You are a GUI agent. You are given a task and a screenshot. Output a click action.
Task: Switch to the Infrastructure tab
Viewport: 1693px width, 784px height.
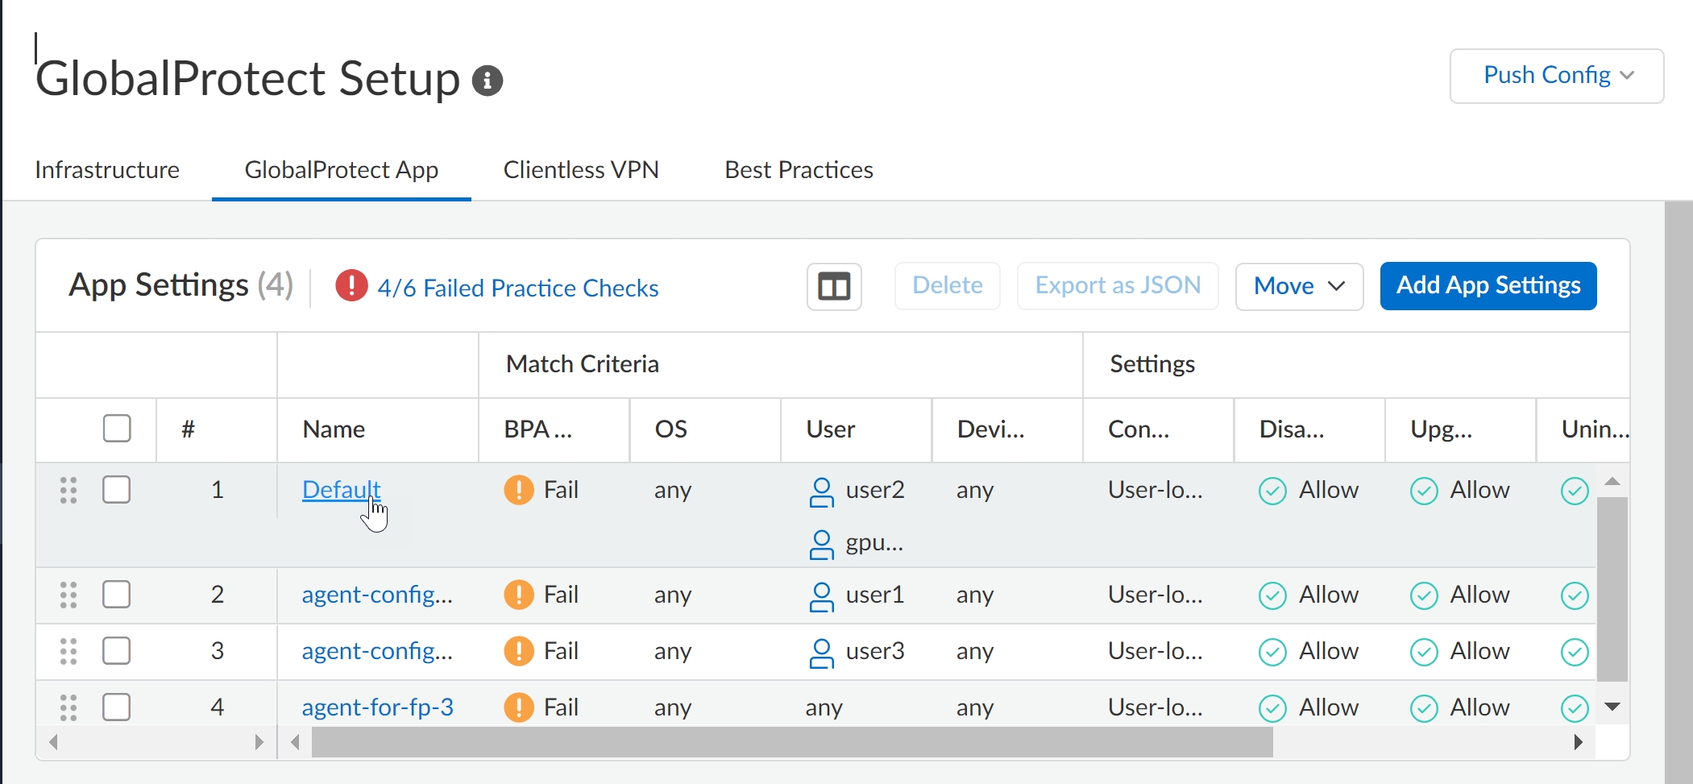click(x=107, y=170)
